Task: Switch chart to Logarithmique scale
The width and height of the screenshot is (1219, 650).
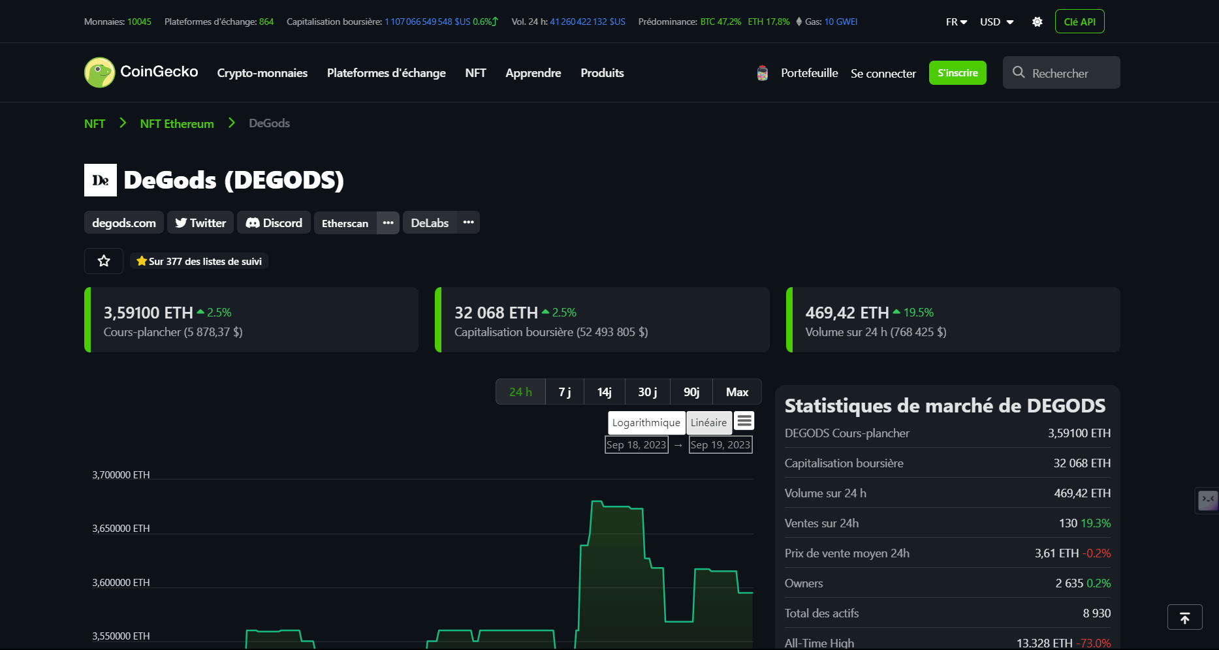Action: (646, 422)
